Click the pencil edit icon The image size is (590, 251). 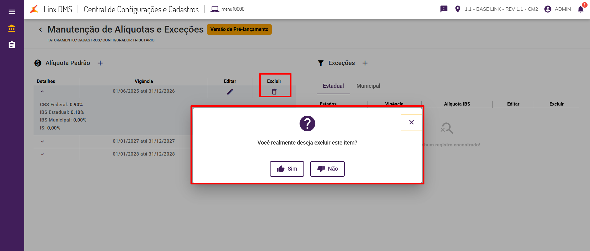point(230,91)
